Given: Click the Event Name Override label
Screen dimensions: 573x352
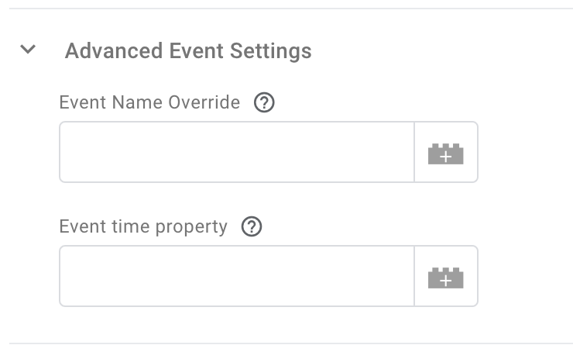Looking at the screenshot, I should (149, 102).
